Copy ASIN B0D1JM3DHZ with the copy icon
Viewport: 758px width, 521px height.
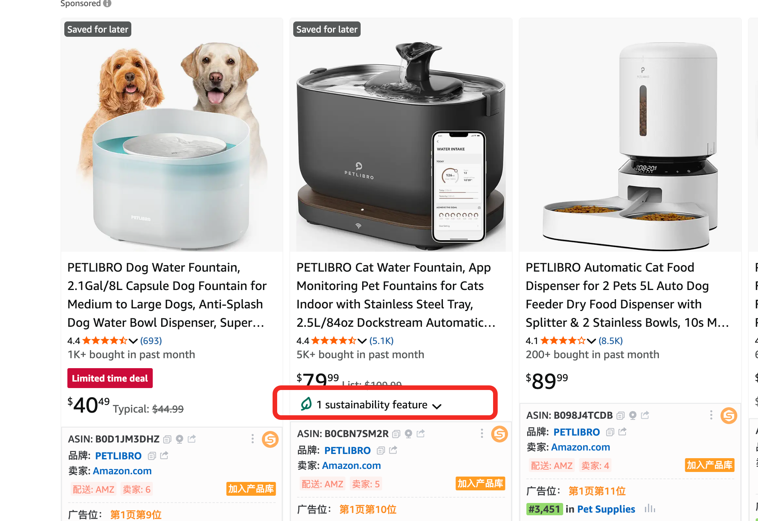[167, 439]
